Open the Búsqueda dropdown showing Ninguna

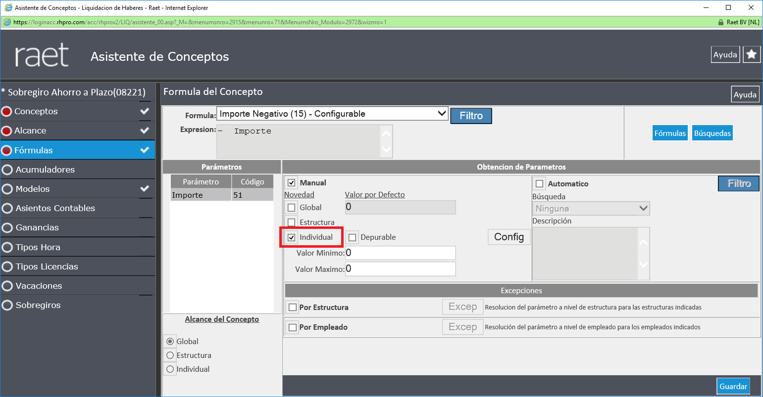click(x=591, y=209)
